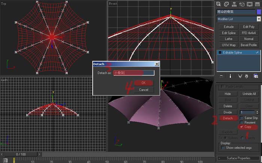
Task: Apply the Normal modifier
Action: pyautogui.click(x=249, y=39)
